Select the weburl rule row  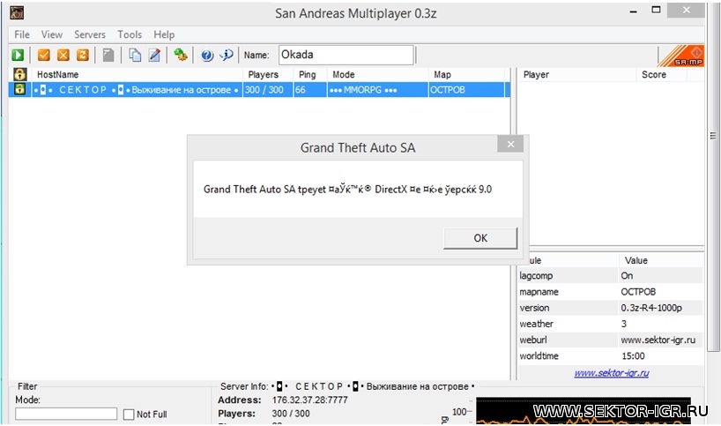click(x=611, y=340)
